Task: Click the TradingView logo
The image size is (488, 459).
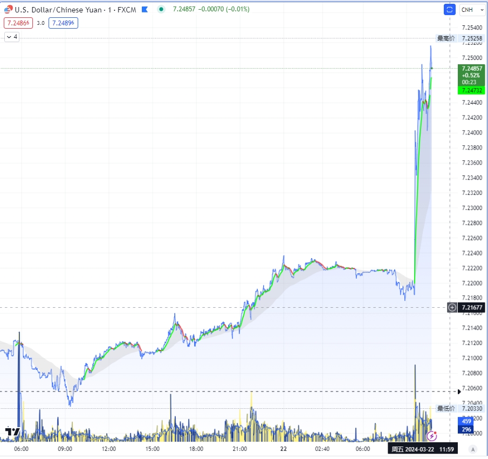Action: pos(12,431)
